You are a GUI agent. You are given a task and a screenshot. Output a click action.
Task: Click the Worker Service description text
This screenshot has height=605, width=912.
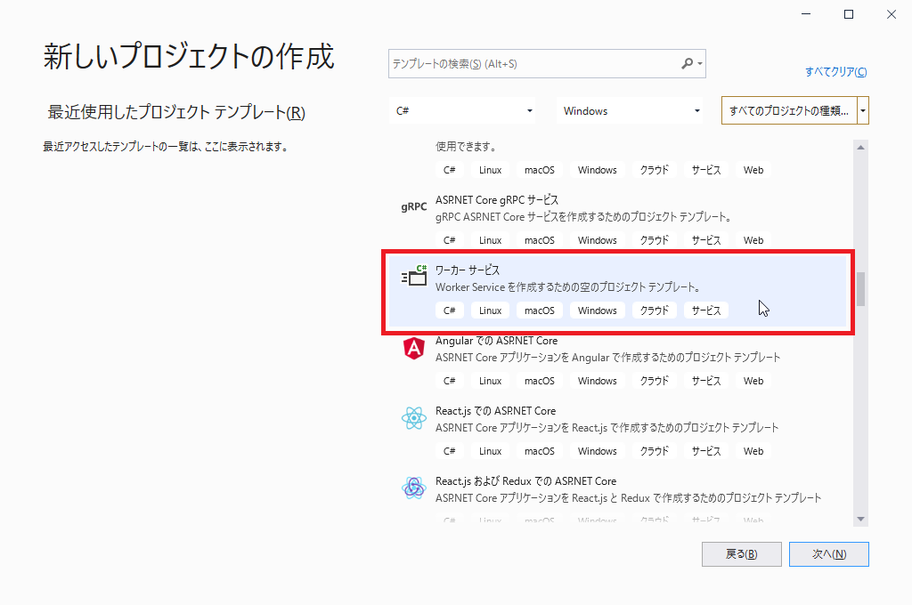point(569,287)
